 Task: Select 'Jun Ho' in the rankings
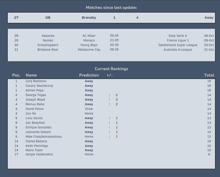(x=31, y=113)
